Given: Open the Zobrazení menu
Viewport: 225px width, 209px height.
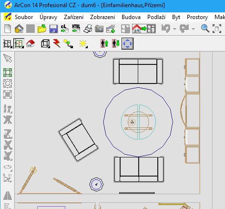Looking at the screenshot, I should coord(102,17).
